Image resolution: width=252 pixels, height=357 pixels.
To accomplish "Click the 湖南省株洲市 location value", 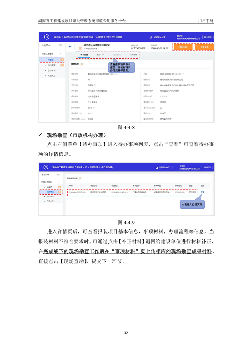I will [x=166, y=119].
